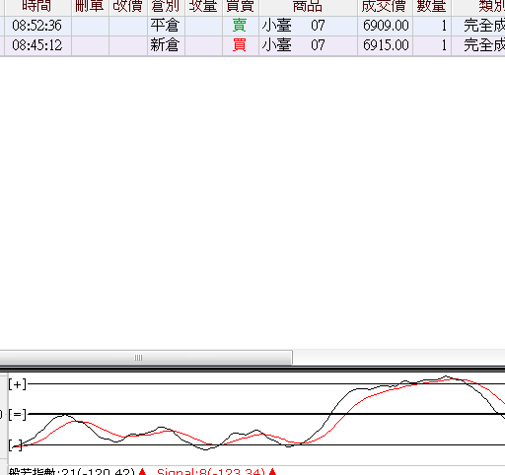Click the red 買 buy cell
Screen dimensions: 505x475
(240, 45)
